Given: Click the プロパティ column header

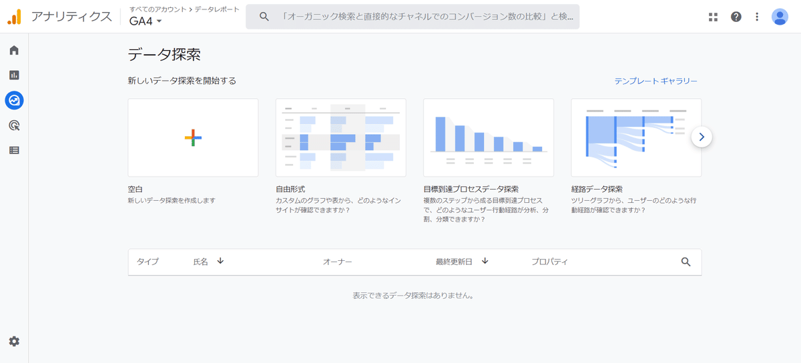Looking at the screenshot, I should [549, 262].
